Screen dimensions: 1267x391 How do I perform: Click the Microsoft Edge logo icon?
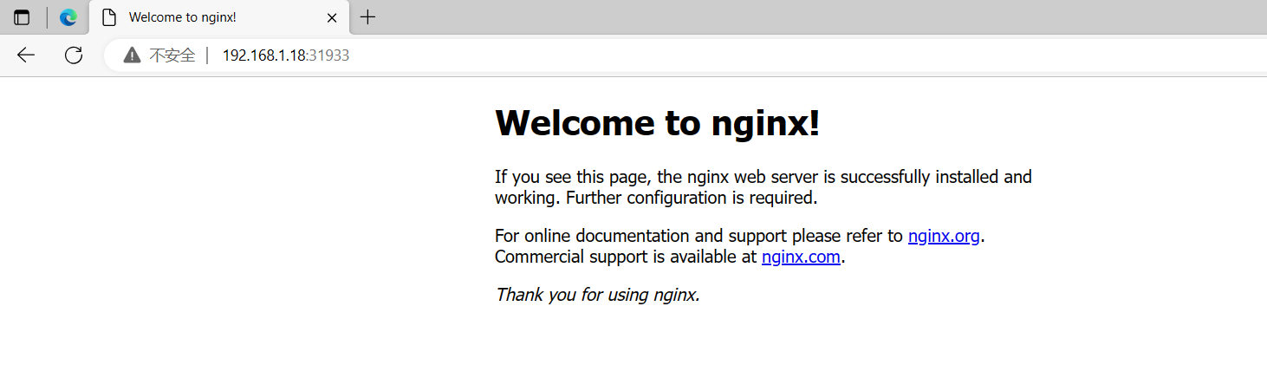pyautogui.click(x=68, y=17)
